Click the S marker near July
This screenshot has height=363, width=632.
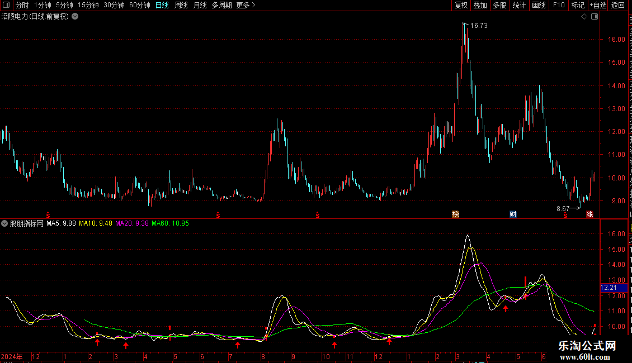pyautogui.click(x=218, y=215)
